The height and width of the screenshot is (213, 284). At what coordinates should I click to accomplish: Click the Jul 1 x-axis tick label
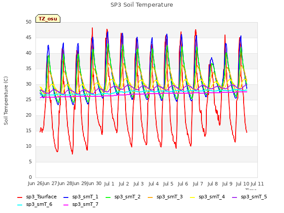click(109, 184)
